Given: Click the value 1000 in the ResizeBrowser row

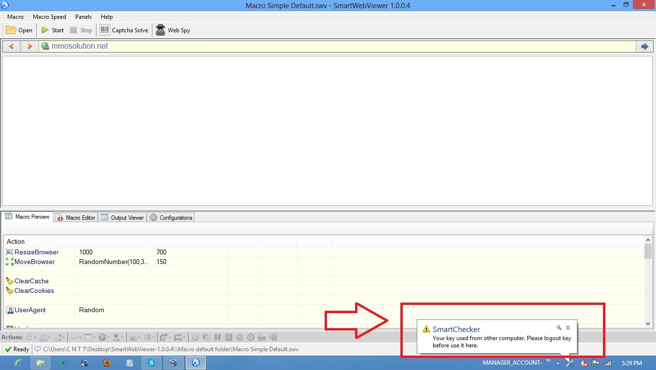Looking at the screenshot, I should 86,252.
